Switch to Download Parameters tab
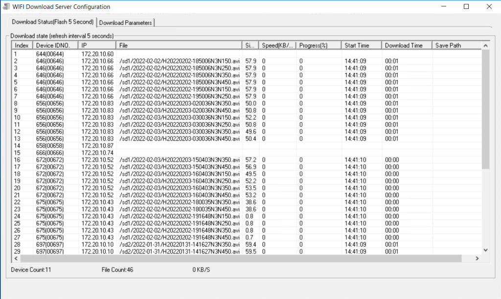The height and width of the screenshot is (299, 501). click(126, 22)
